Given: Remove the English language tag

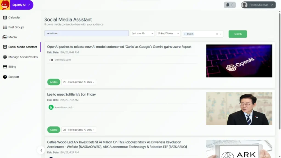Looking at the screenshot, I should (185, 34).
